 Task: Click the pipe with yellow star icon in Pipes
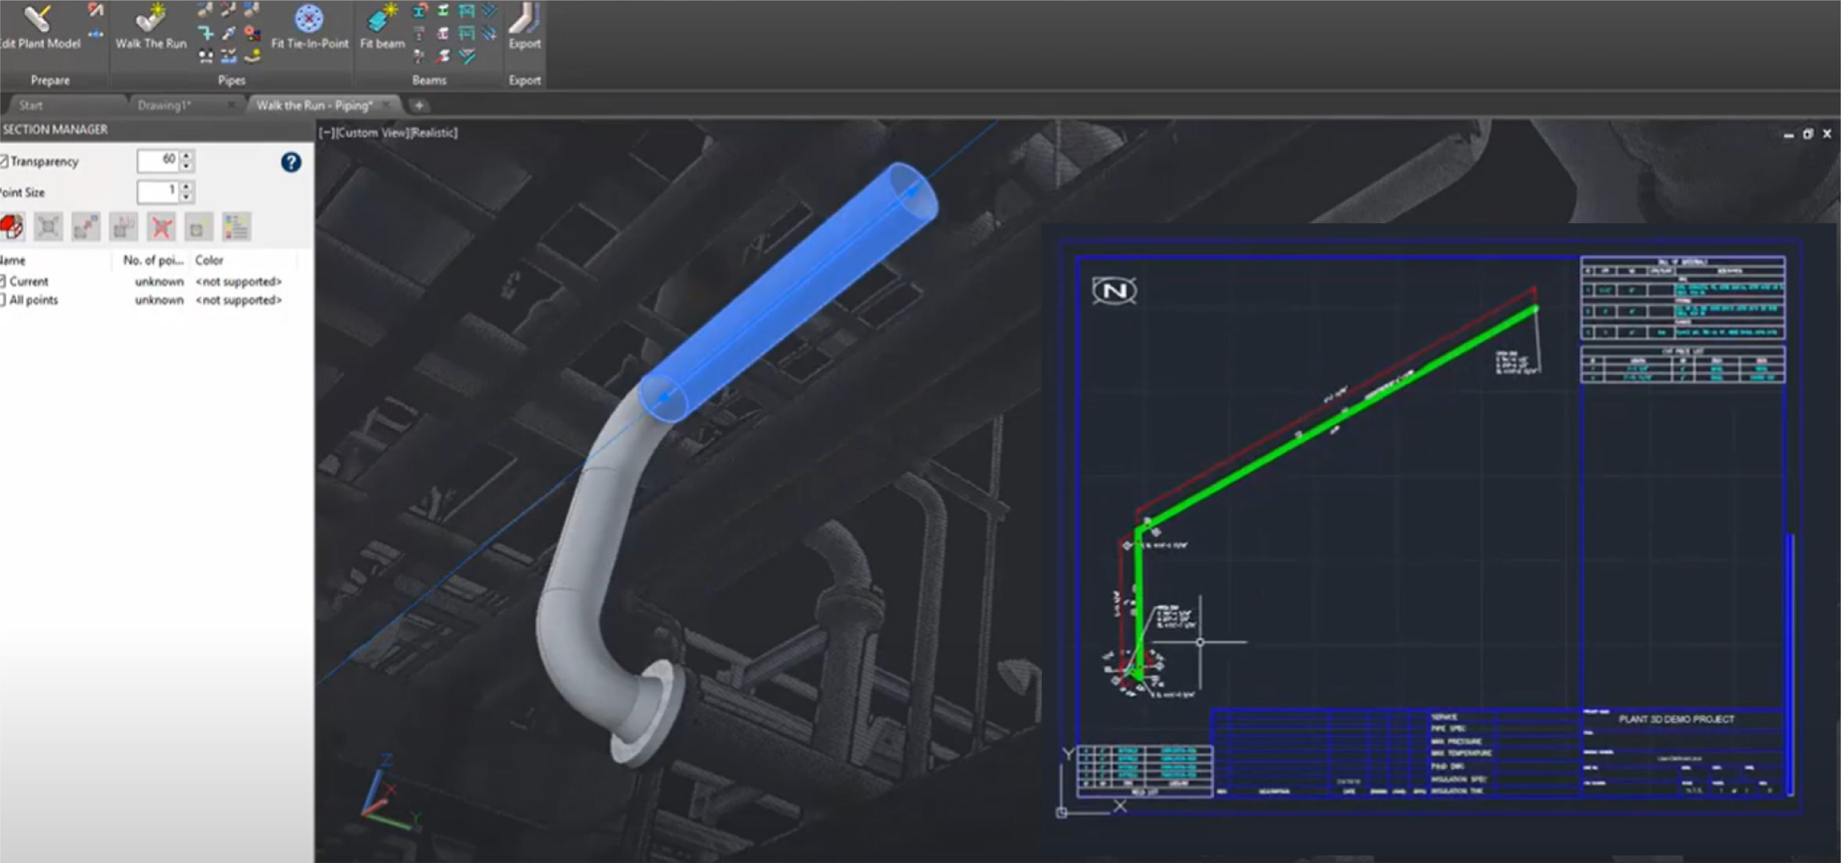pyautogui.click(x=252, y=56)
